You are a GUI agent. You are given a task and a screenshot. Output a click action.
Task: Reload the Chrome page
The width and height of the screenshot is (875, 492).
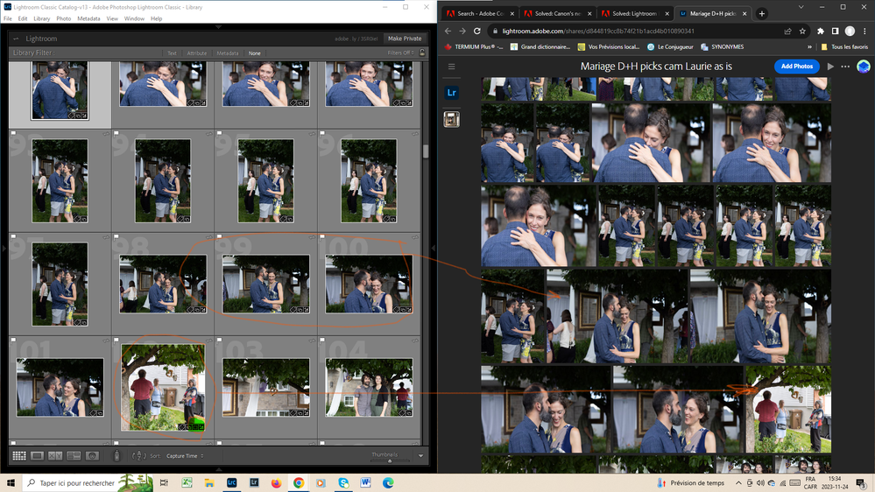click(x=477, y=32)
